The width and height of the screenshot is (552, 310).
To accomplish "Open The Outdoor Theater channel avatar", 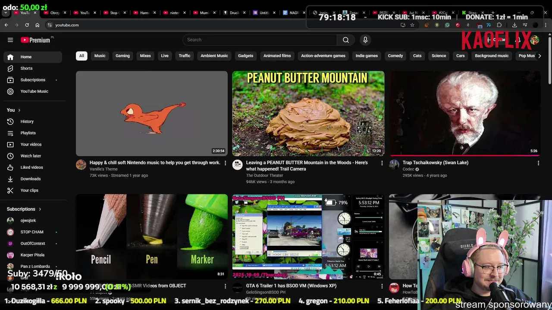I will pos(238,164).
